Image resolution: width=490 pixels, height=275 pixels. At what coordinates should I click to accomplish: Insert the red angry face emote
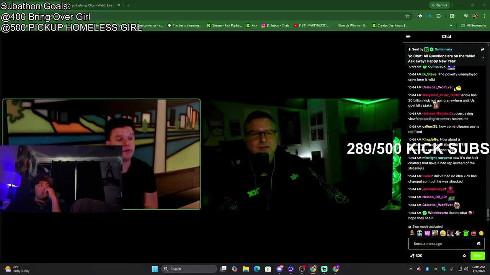coord(474,233)
